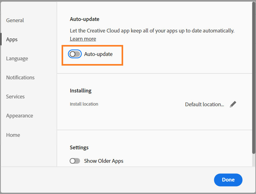This screenshot has width=256, height=194.
Task: Open the Language preferences tab
Action: [17, 58]
